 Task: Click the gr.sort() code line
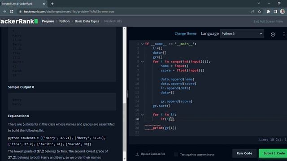[x=161, y=106]
